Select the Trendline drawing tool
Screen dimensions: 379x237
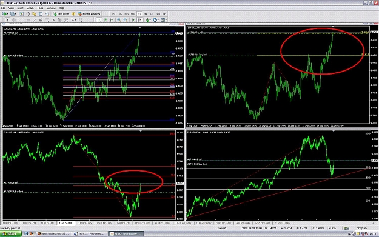(35, 20)
